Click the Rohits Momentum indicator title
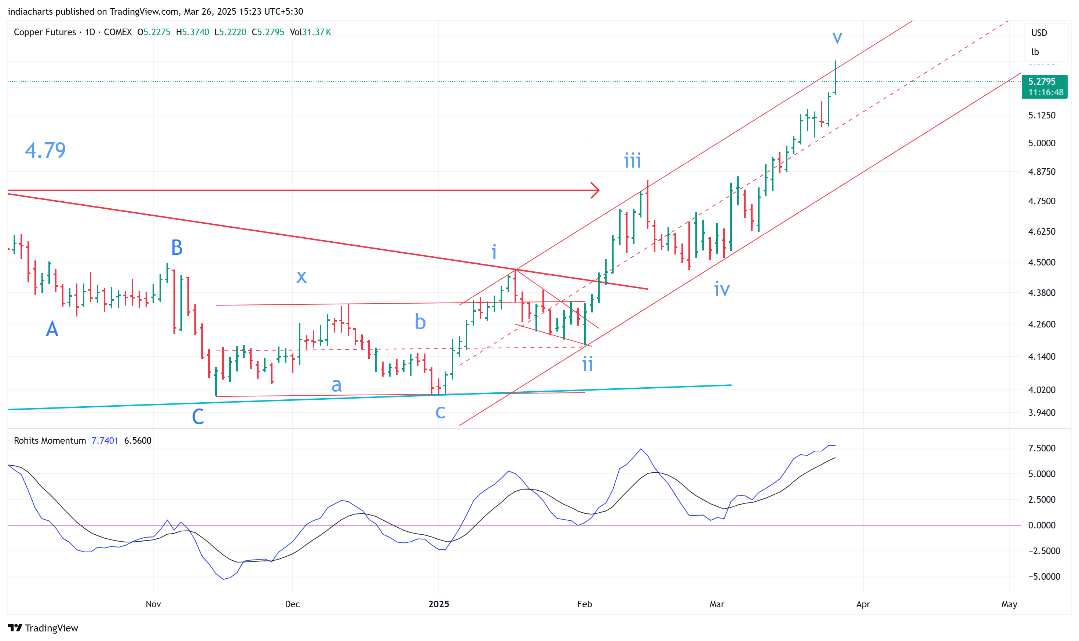1079x641 pixels. pos(50,440)
